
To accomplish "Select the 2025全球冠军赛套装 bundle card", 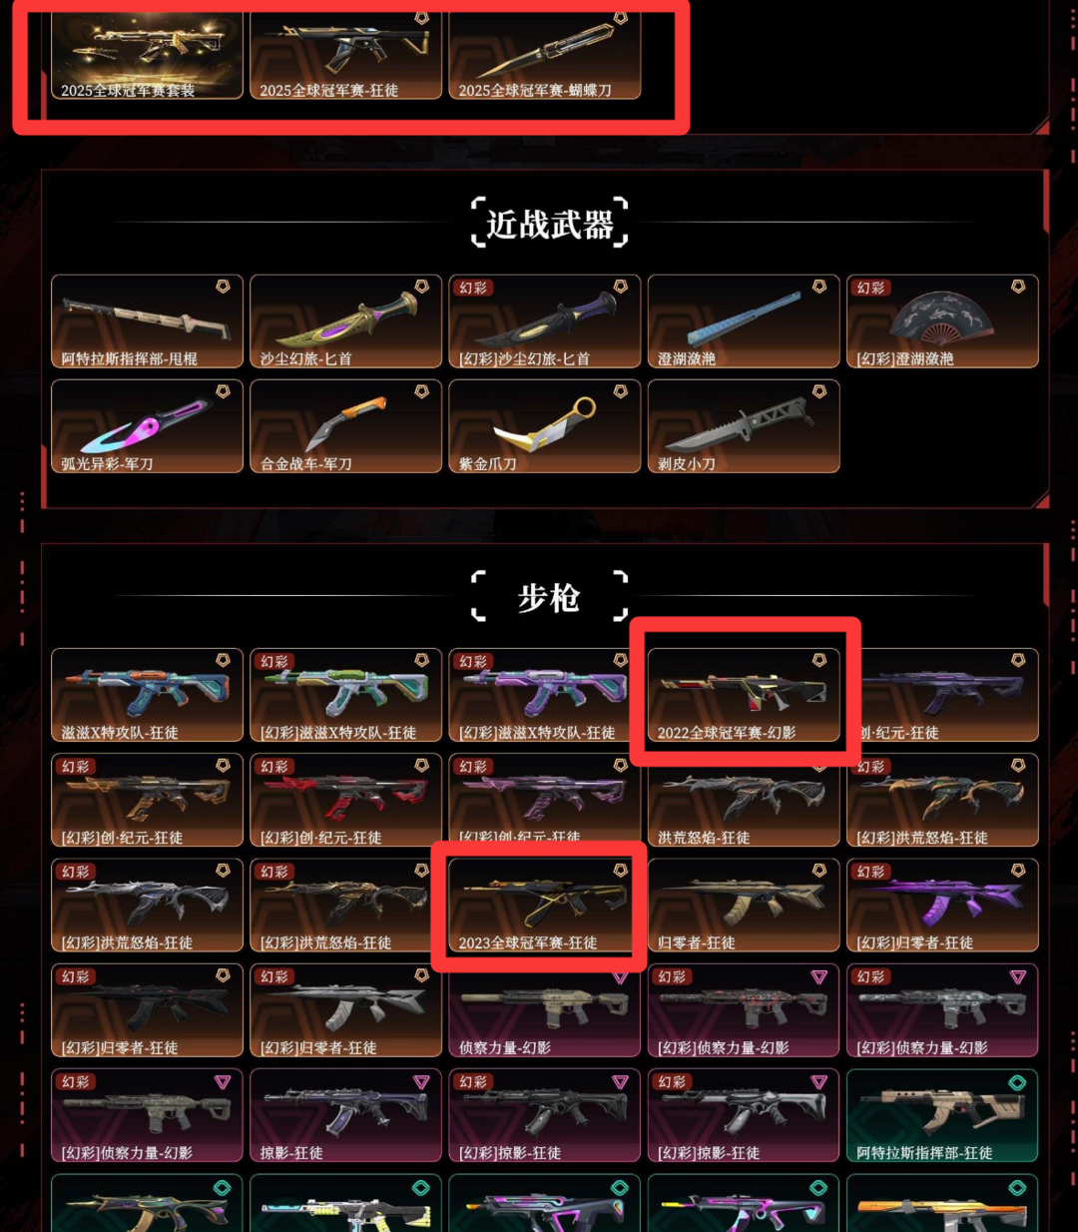I will [x=147, y=55].
